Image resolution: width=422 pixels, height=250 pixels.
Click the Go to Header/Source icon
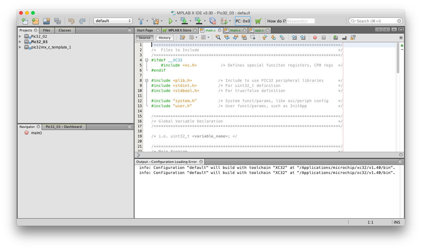pos(353,37)
